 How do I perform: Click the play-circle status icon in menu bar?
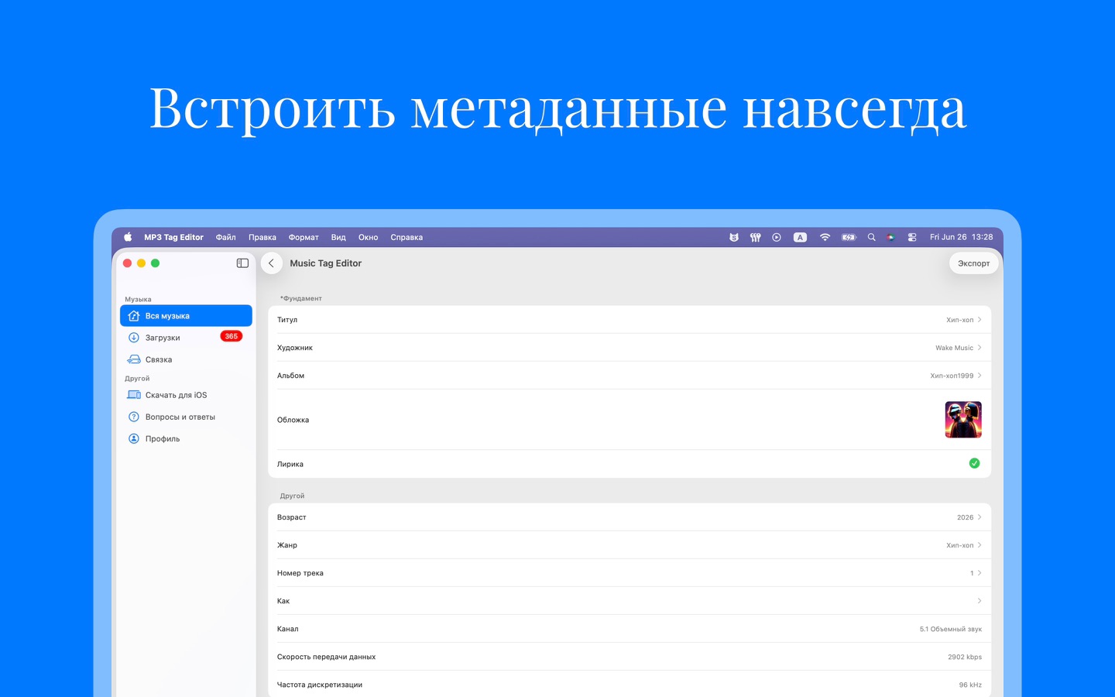click(777, 237)
